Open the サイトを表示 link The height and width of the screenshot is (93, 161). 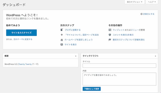point(70,44)
